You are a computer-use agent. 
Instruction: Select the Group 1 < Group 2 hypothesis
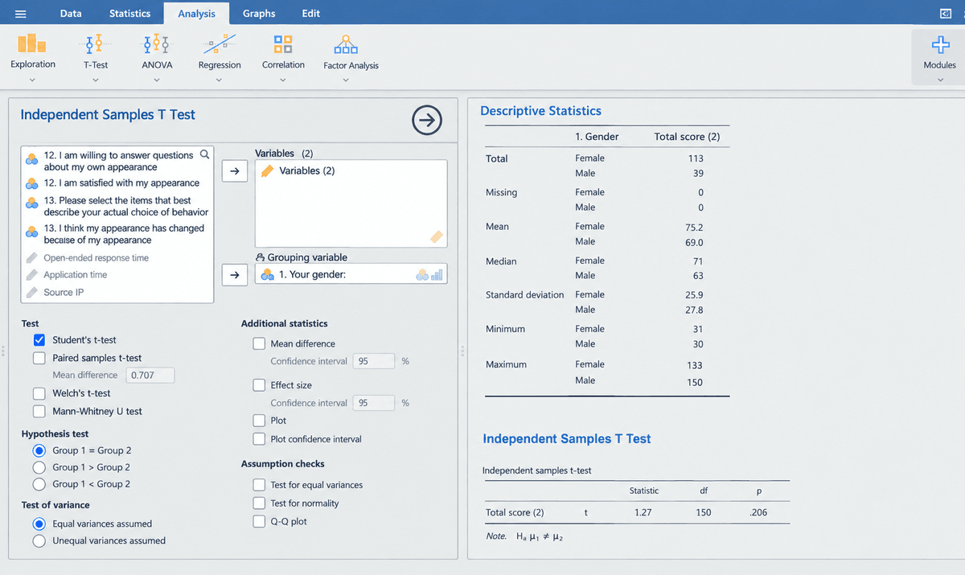coord(39,484)
